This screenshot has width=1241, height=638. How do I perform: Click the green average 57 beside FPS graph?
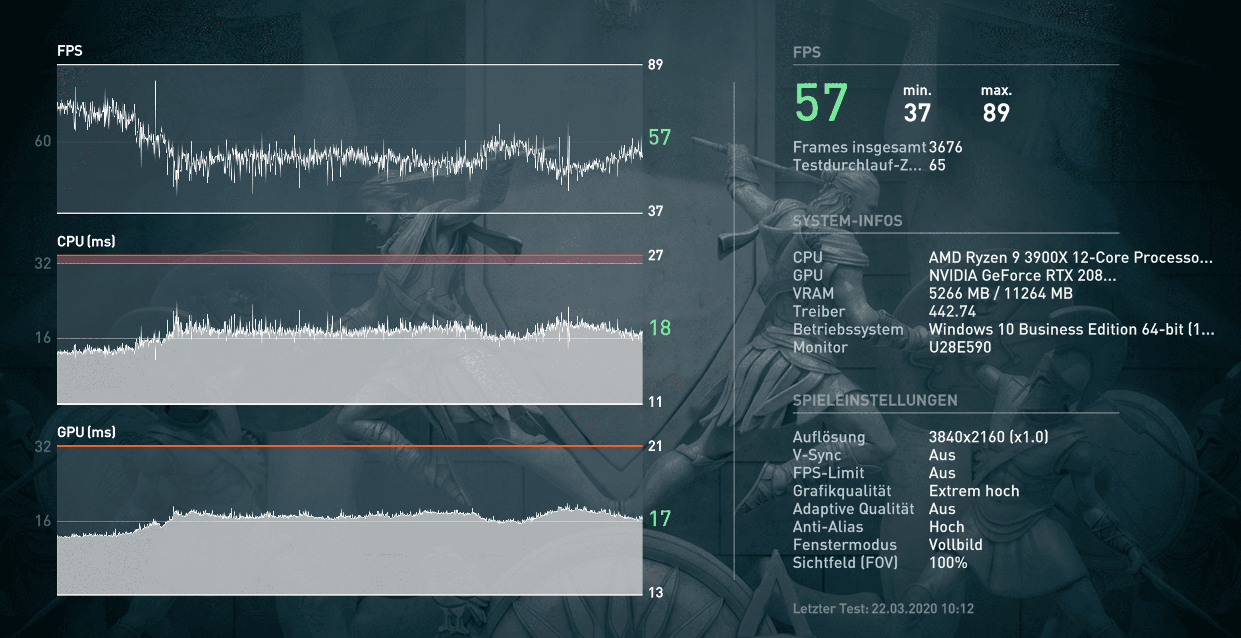pos(660,137)
